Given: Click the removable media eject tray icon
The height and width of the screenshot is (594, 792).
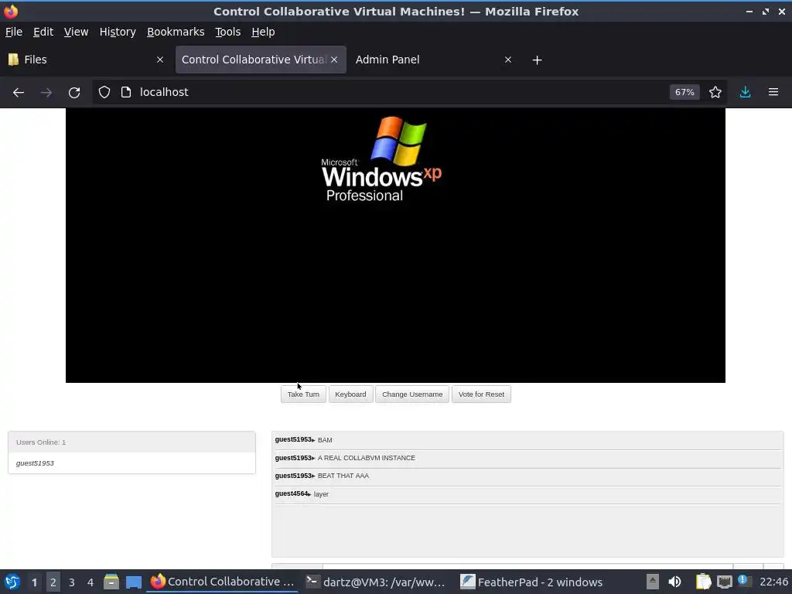Looking at the screenshot, I should pyautogui.click(x=653, y=582).
